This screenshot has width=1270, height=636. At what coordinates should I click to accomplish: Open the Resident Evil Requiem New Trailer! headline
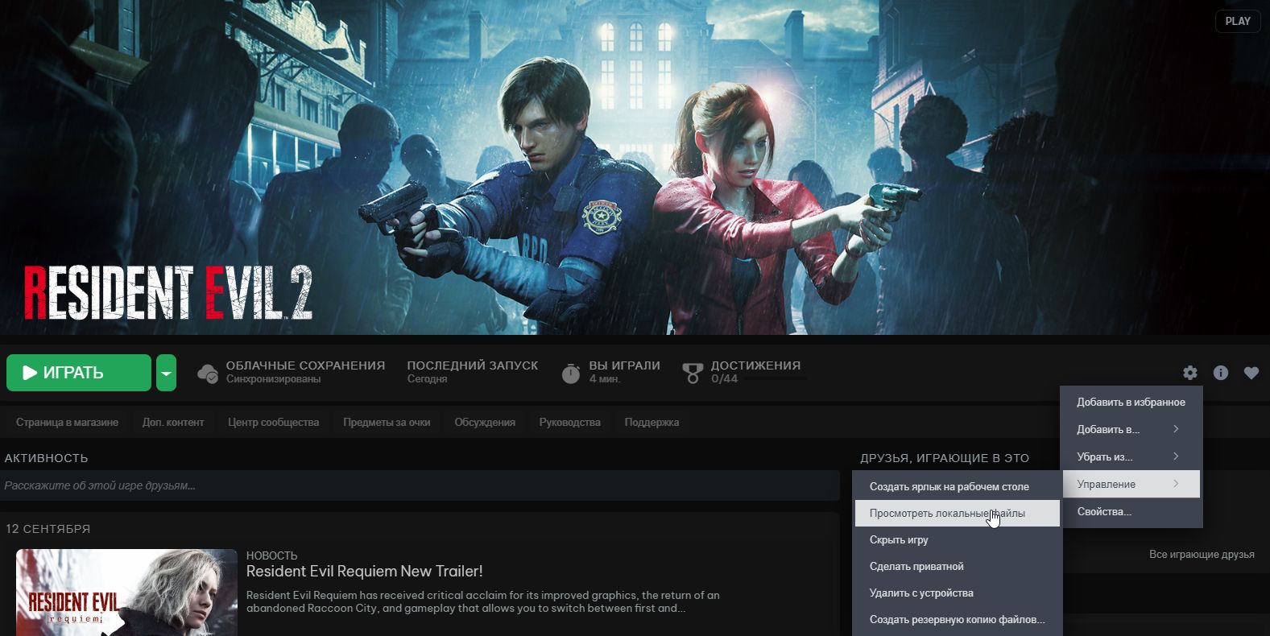(x=365, y=572)
